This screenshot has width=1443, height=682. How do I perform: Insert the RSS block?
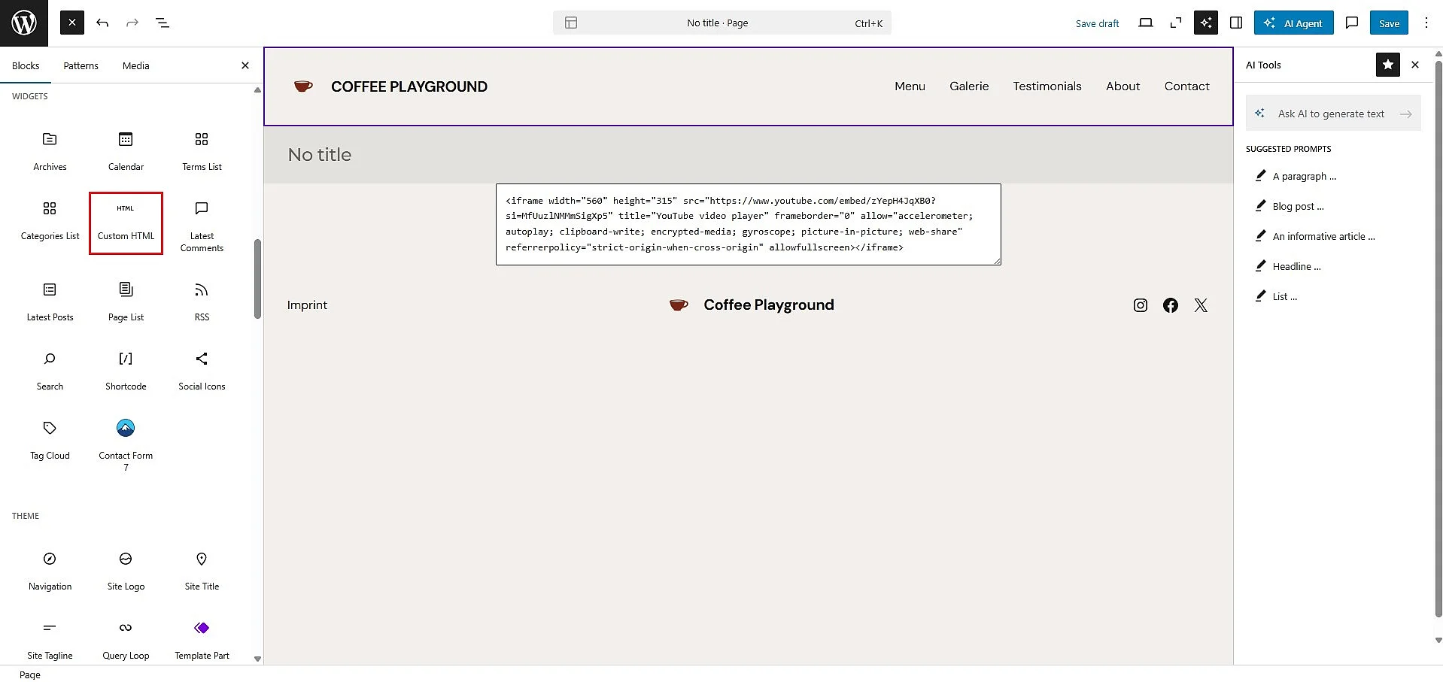tap(202, 301)
